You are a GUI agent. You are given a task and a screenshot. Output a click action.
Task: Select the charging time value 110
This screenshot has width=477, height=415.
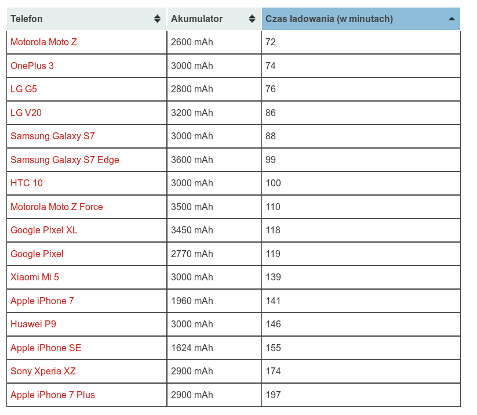point(273,207)
